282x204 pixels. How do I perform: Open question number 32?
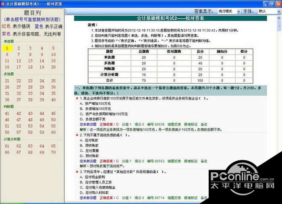pyautogui.click(x=19, y=94)
